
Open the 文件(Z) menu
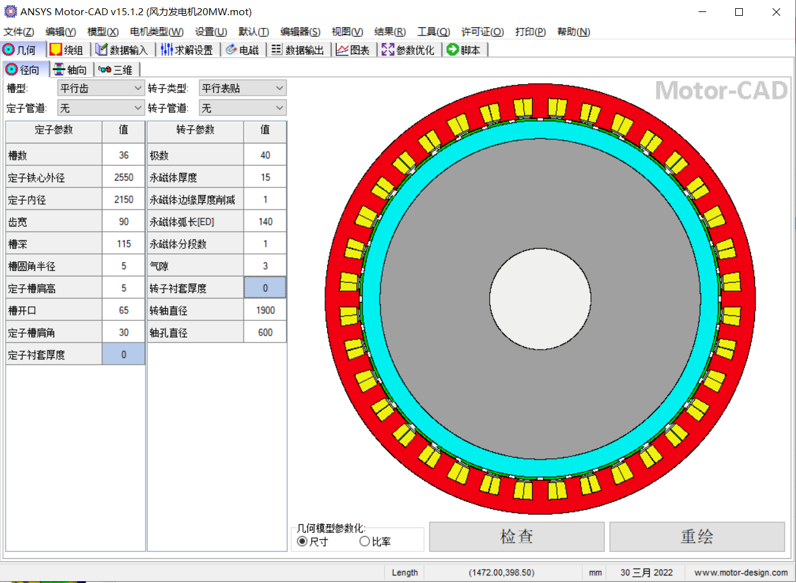(19, 32)
